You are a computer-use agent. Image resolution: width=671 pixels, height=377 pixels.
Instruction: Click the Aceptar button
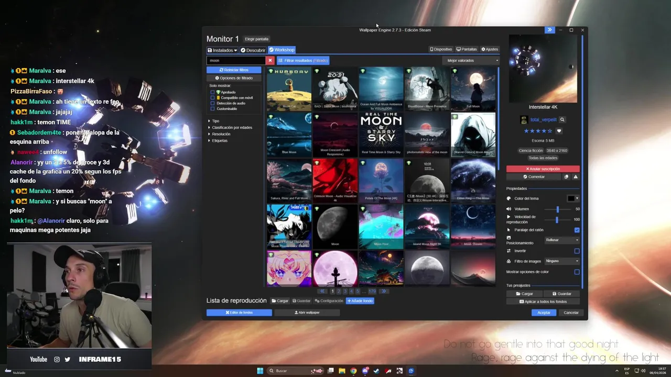point(544,313)
